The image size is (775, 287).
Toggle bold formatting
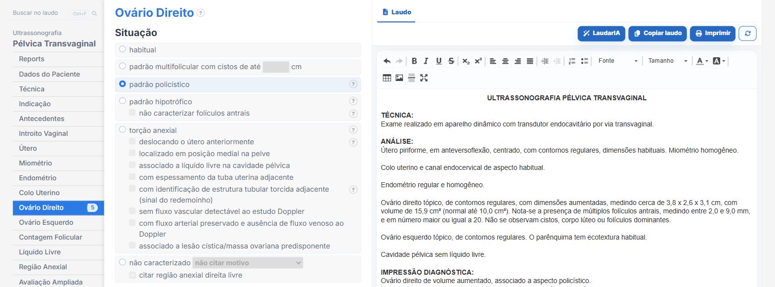click(414, 61)
